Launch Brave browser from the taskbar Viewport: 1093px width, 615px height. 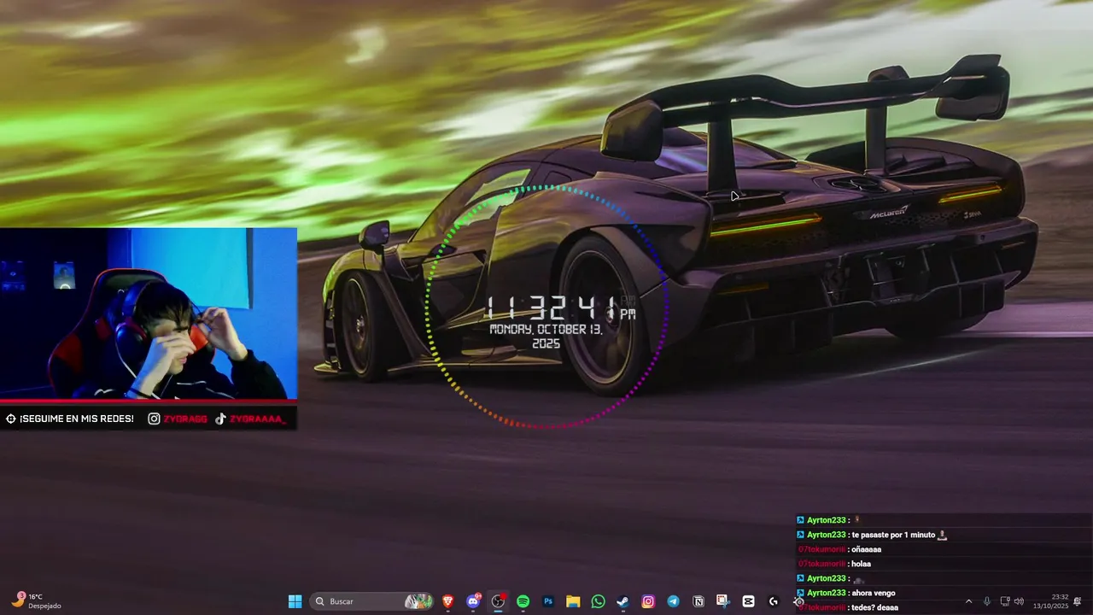(448, 601)
